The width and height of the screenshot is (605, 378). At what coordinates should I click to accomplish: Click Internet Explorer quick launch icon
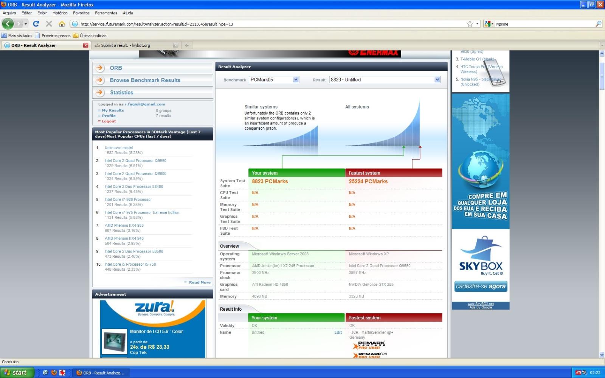tap(45, 373)
